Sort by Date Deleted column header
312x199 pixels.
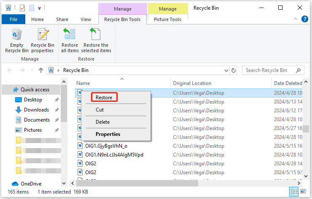287,83
